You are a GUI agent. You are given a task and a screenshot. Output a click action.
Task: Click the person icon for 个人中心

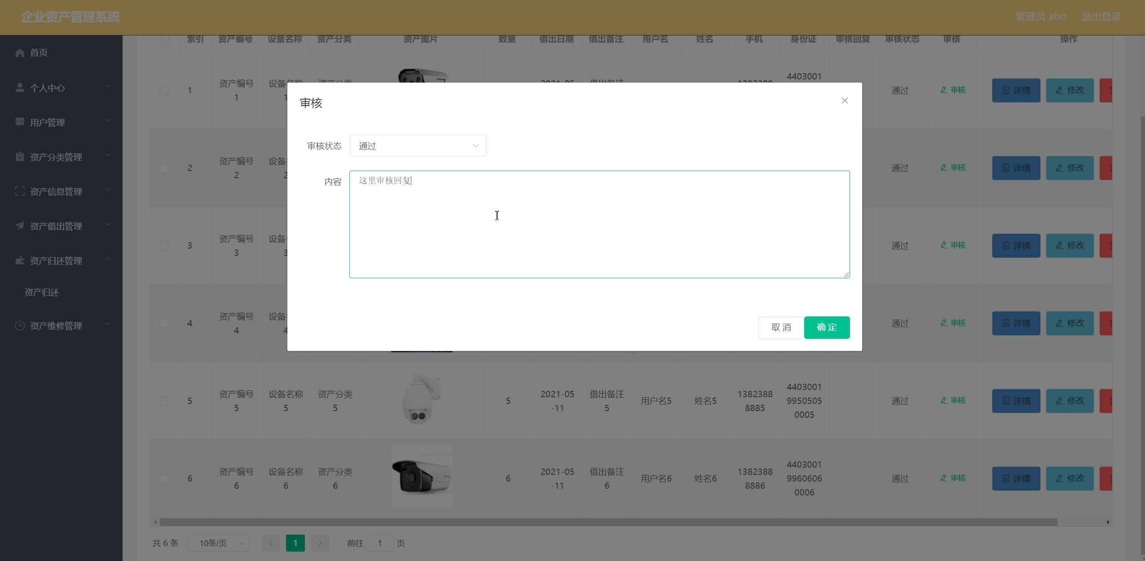(x=20, y=88)
